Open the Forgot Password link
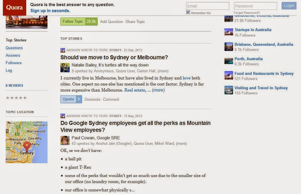The image size is (301, 194). [247, 13]
